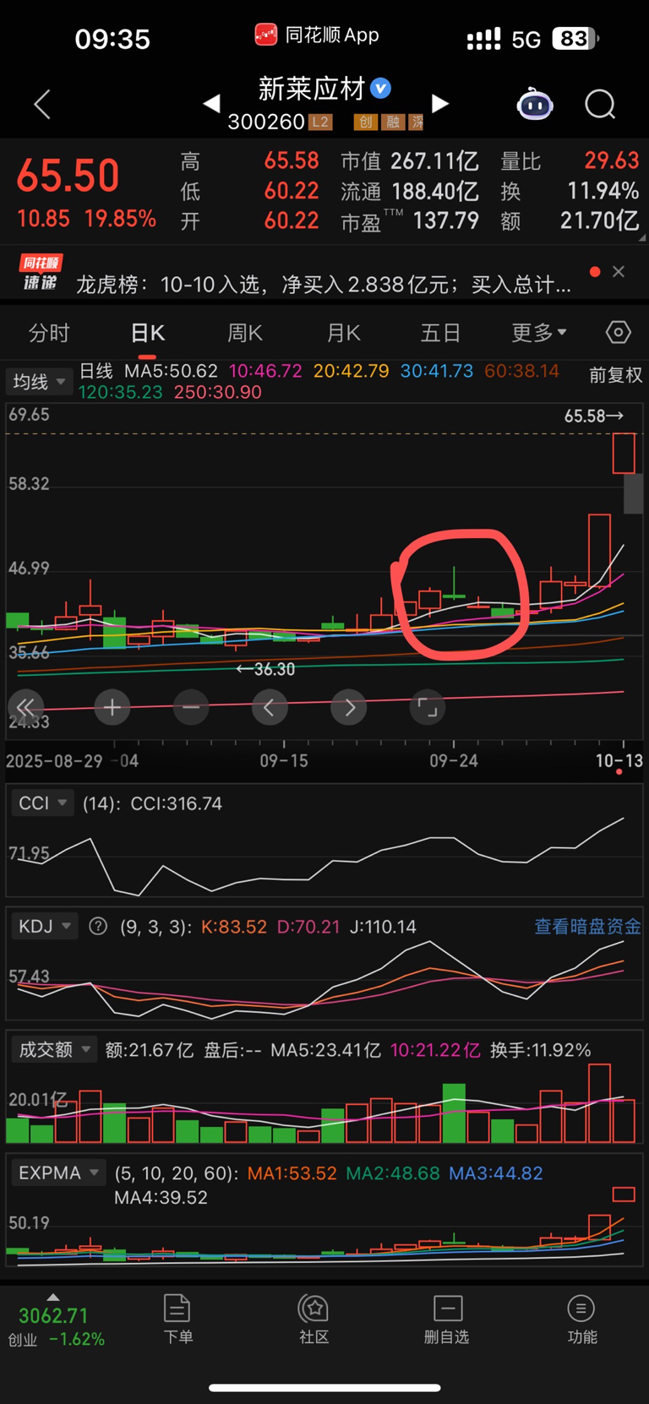Open the 龙虎榜 news headline
This screenshot has height=1404, width=649.
[x=324, y=285]
